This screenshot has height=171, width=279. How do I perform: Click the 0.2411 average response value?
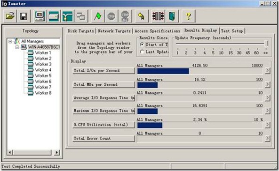tap(199, 93)
